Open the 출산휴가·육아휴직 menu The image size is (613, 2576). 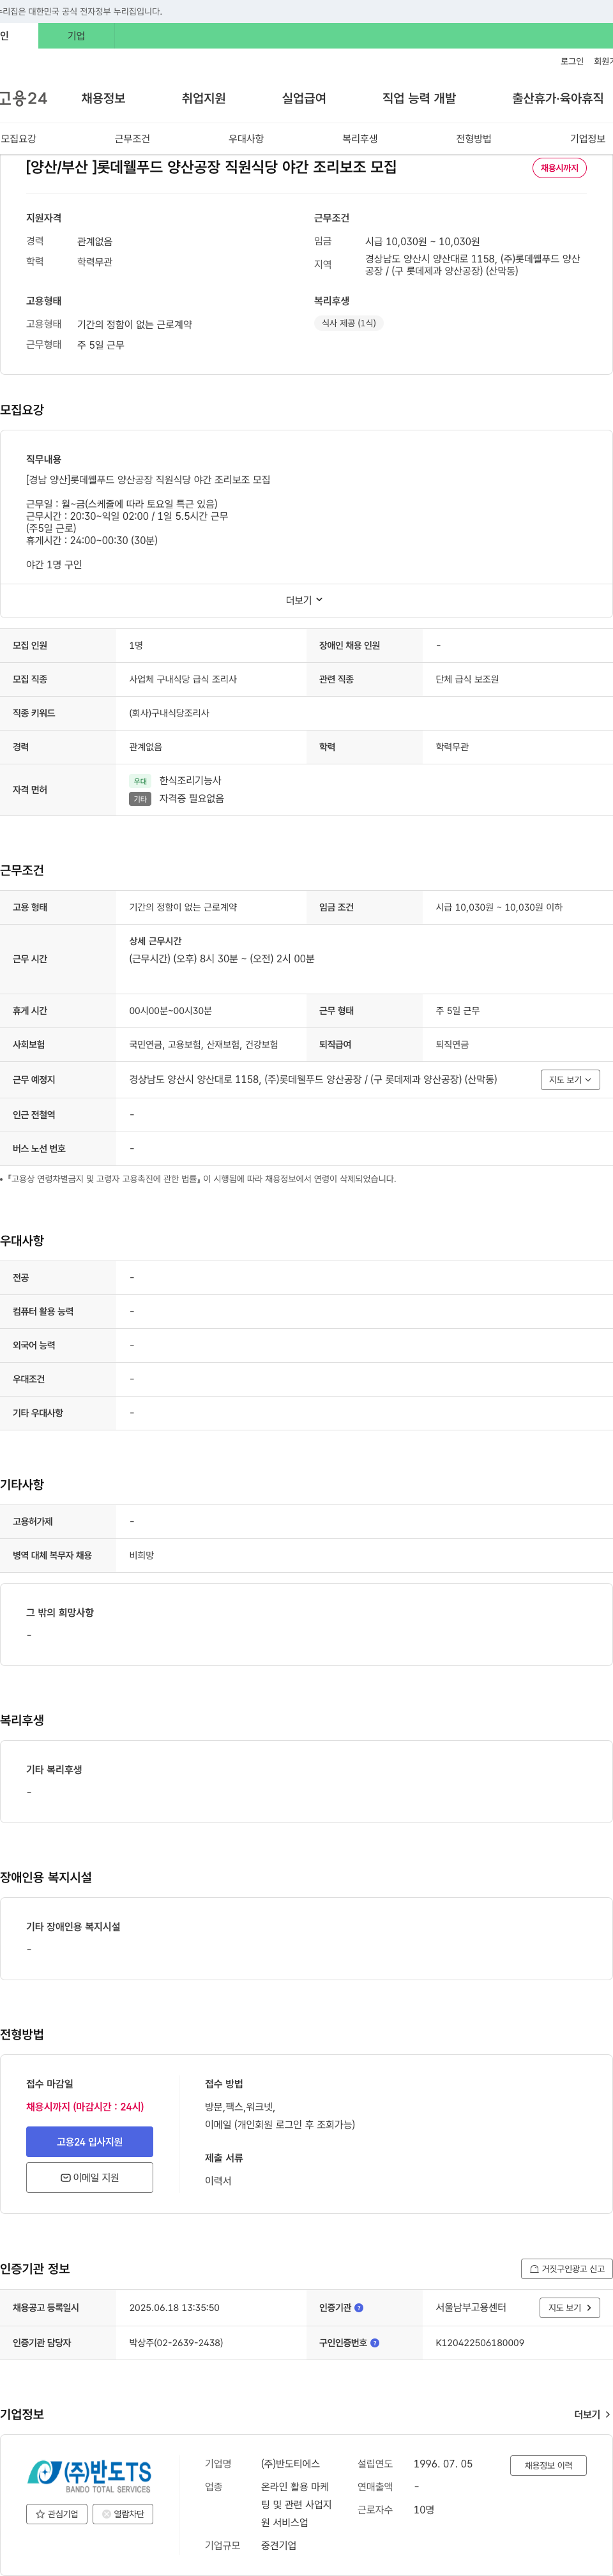point(558,98)
